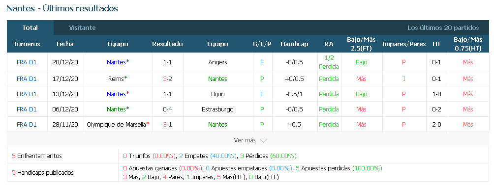
Task: Open Los últimos 20 partidos selector
Action: (443, 27)
